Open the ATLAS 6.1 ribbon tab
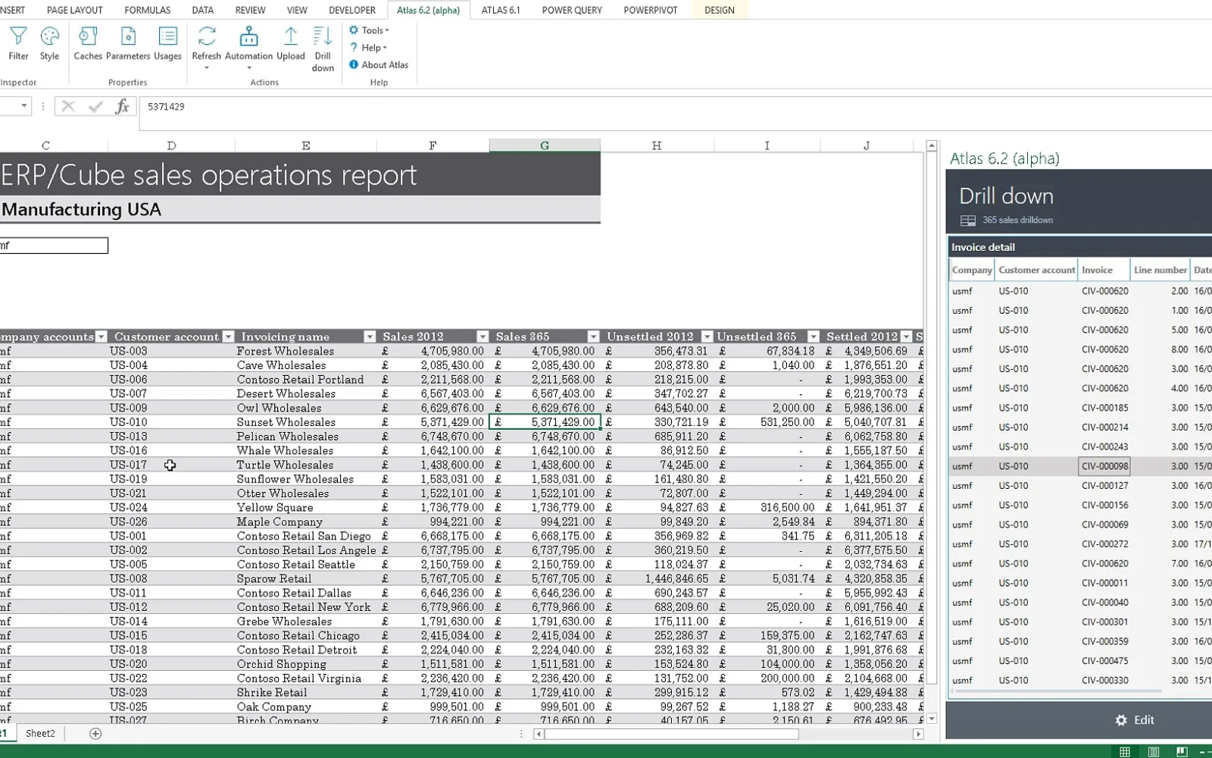The image size is (1212, 758). tap(501, 10)
